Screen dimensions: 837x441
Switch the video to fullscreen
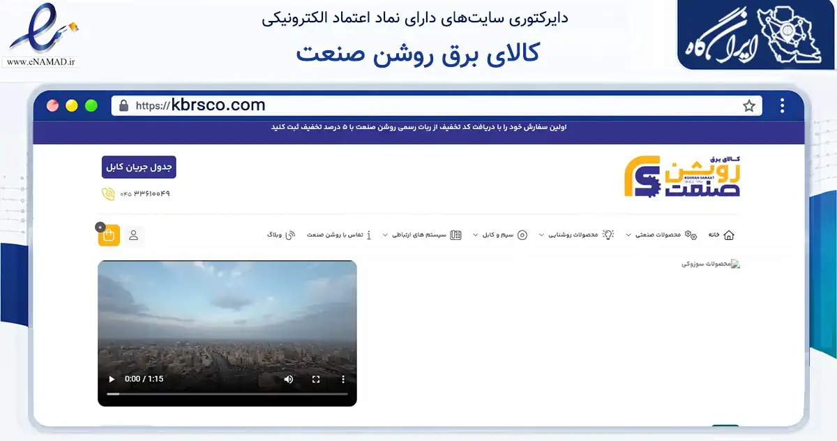(316, 380)
